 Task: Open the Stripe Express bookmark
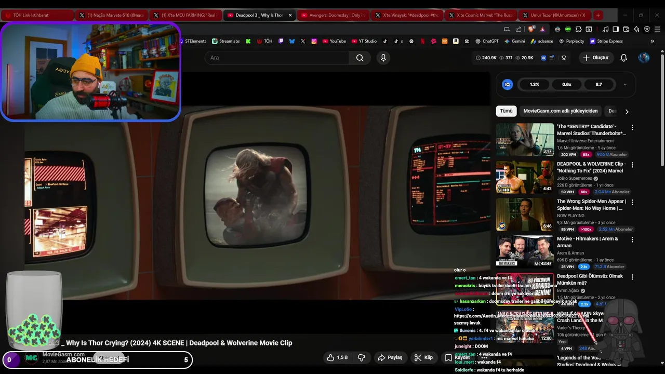[x=606, y=41]
